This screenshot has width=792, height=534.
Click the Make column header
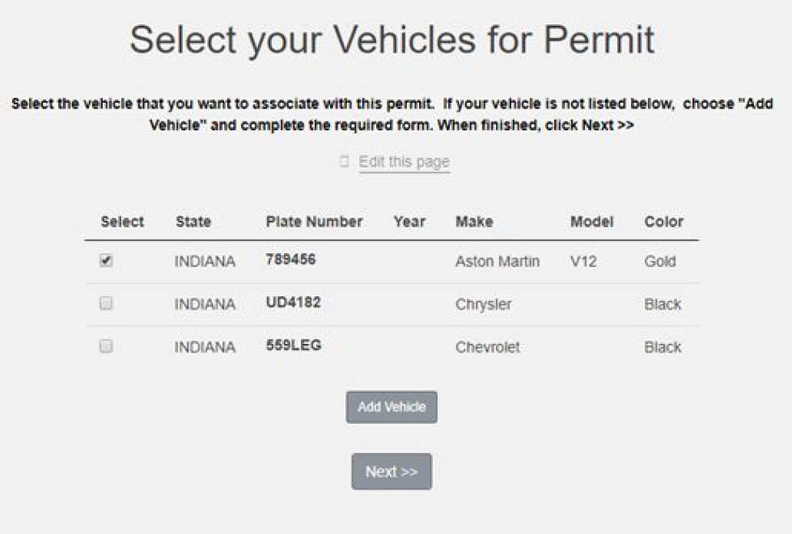474,222
